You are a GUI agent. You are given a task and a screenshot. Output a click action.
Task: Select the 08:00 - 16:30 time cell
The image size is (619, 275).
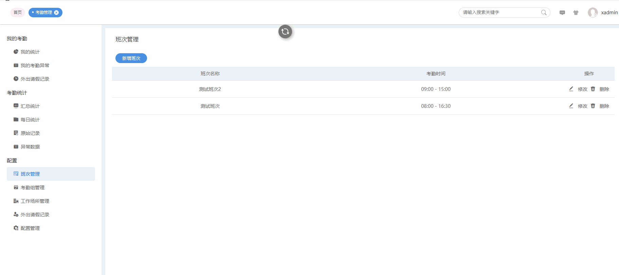pos(436,106)
